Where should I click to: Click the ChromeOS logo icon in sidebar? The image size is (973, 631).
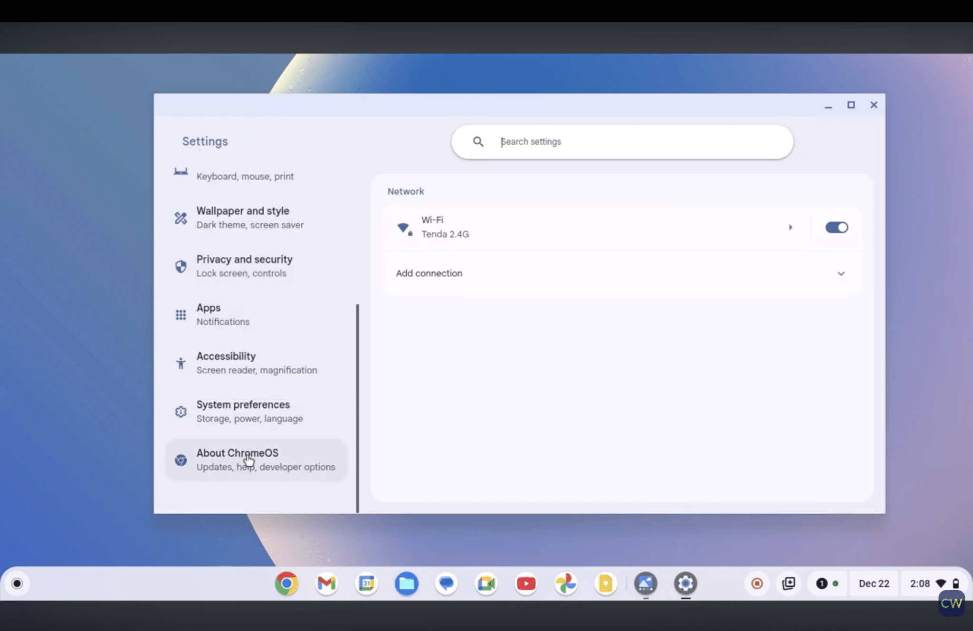(181, 460)
